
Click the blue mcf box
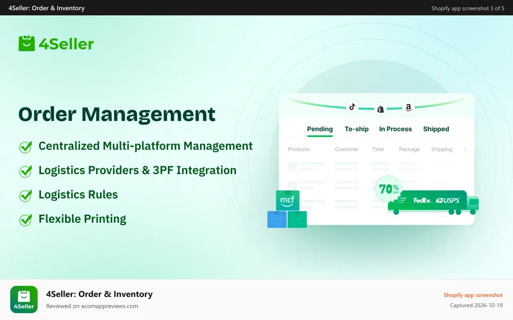click(277, 219)
